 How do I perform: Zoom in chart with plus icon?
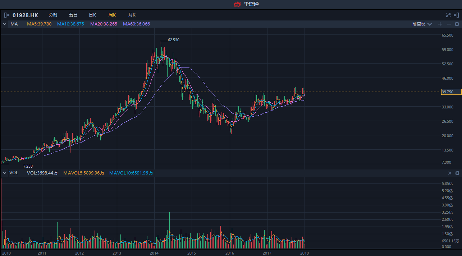440,24
